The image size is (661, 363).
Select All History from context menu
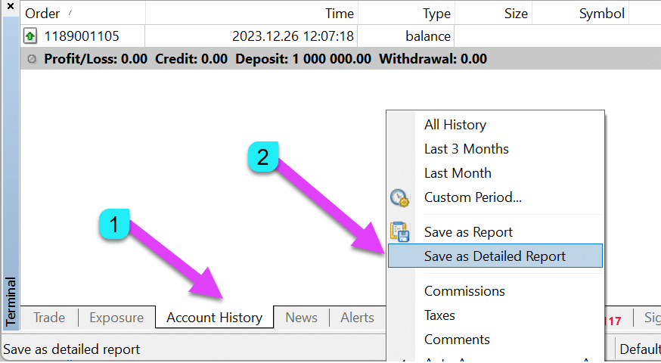click(x=455, y=125)
